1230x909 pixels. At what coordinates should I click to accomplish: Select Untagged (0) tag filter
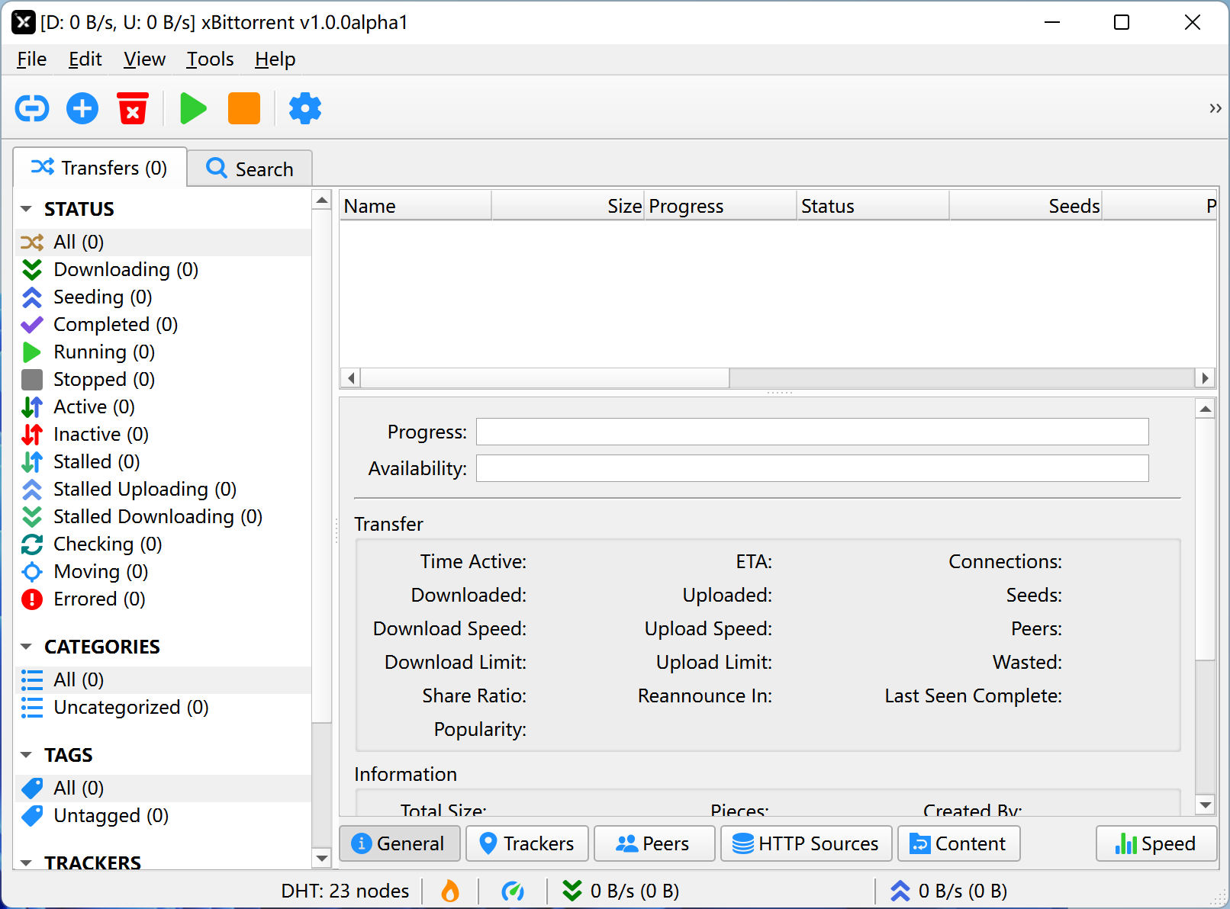tap(163, 816)
